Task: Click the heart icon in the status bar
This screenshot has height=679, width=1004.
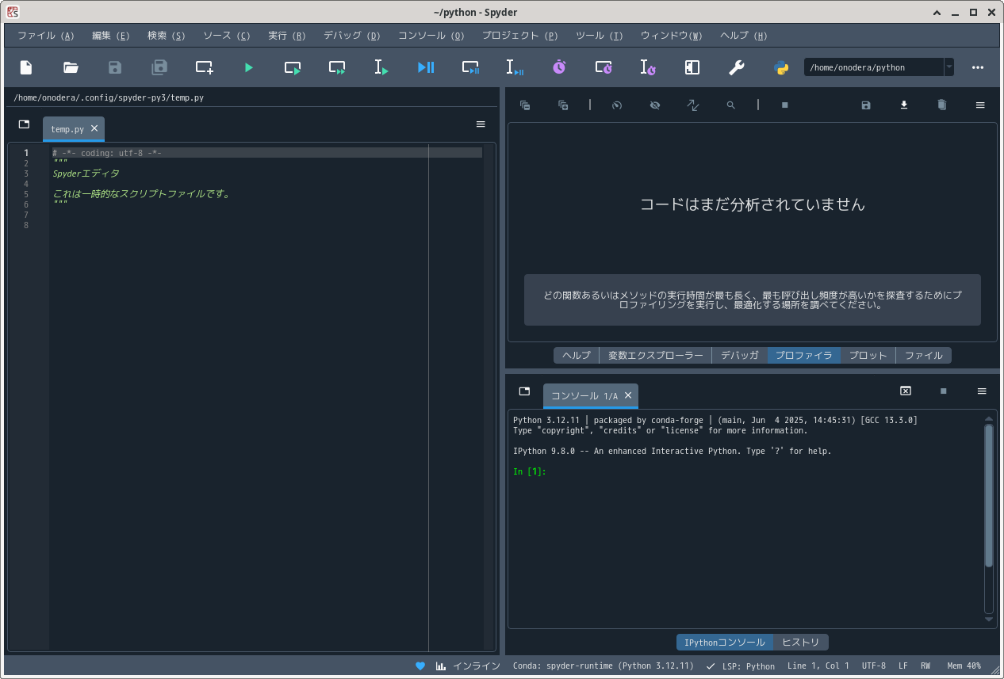Action: (x=420, y=666)
